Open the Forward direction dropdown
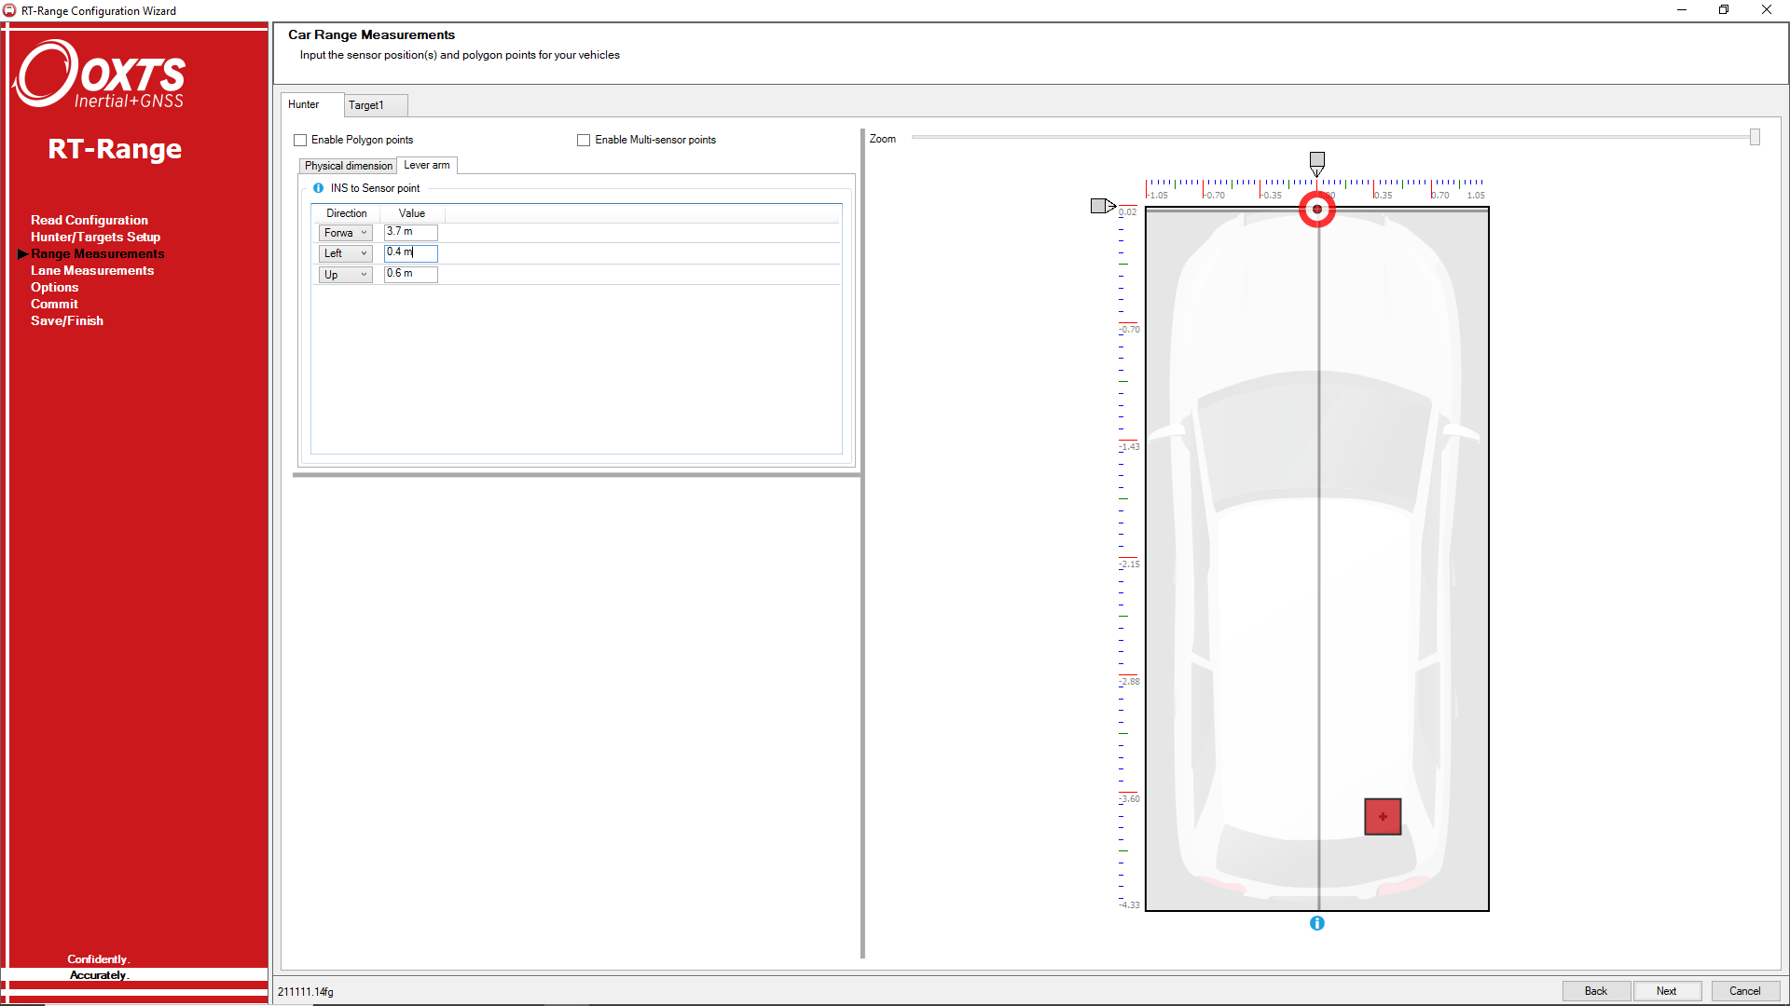Screen dimensions: 1790x1006 345,233
